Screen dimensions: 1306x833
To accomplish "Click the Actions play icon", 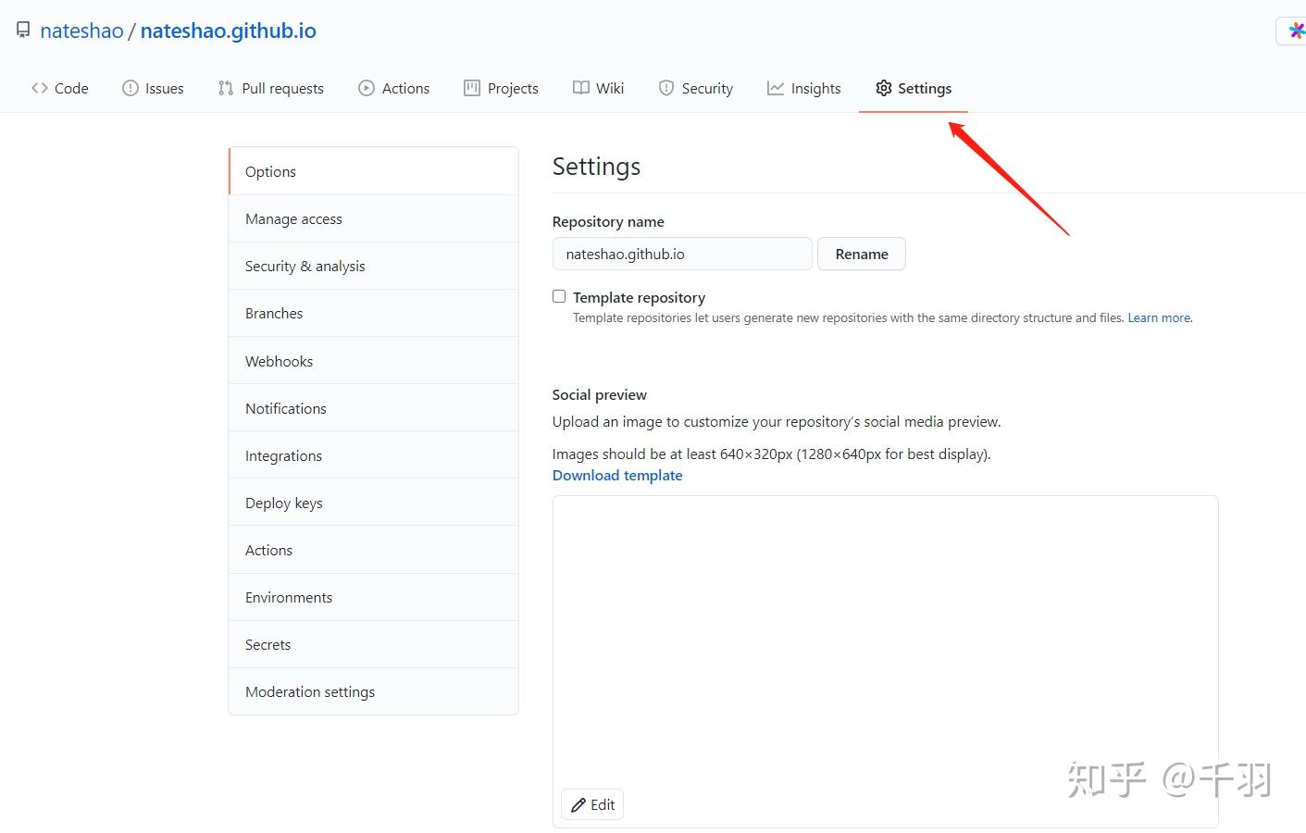I will tap(367, 88).
